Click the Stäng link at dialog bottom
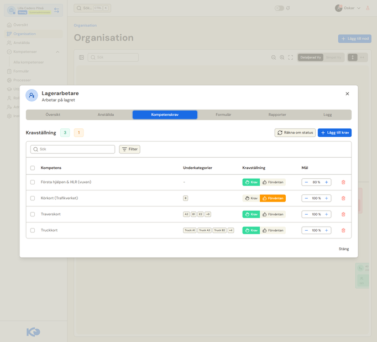The width and height of the screenshot is (377, 342). [x=344, y=249]
